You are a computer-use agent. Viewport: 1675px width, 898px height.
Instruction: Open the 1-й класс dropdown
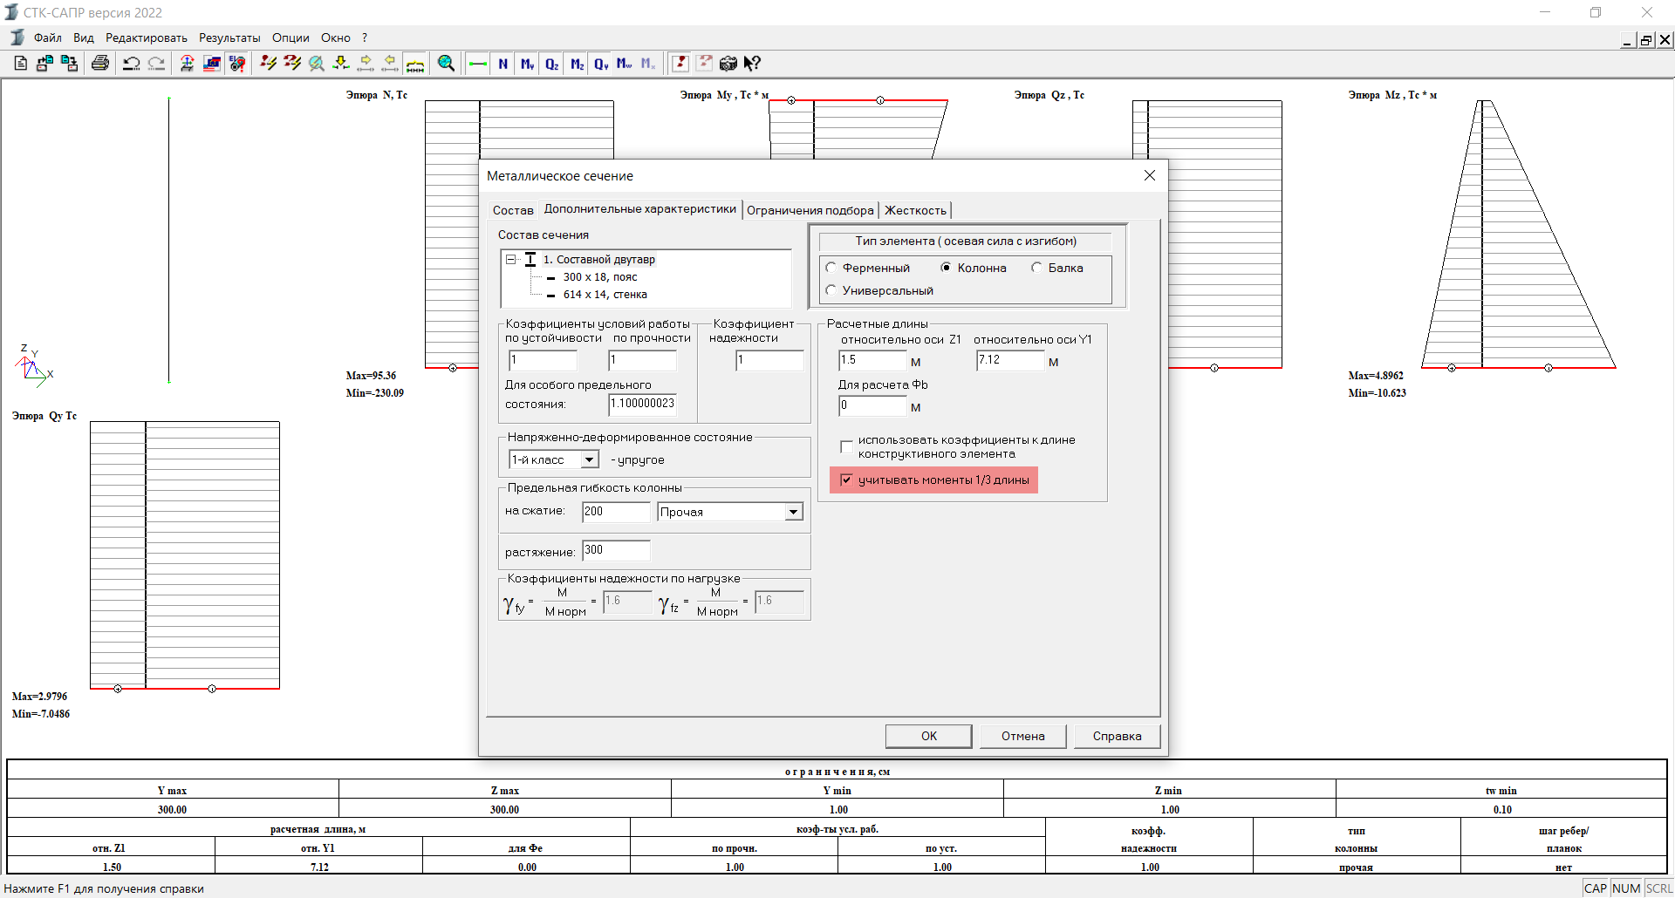pyautogui.click(x=590, y=459)
